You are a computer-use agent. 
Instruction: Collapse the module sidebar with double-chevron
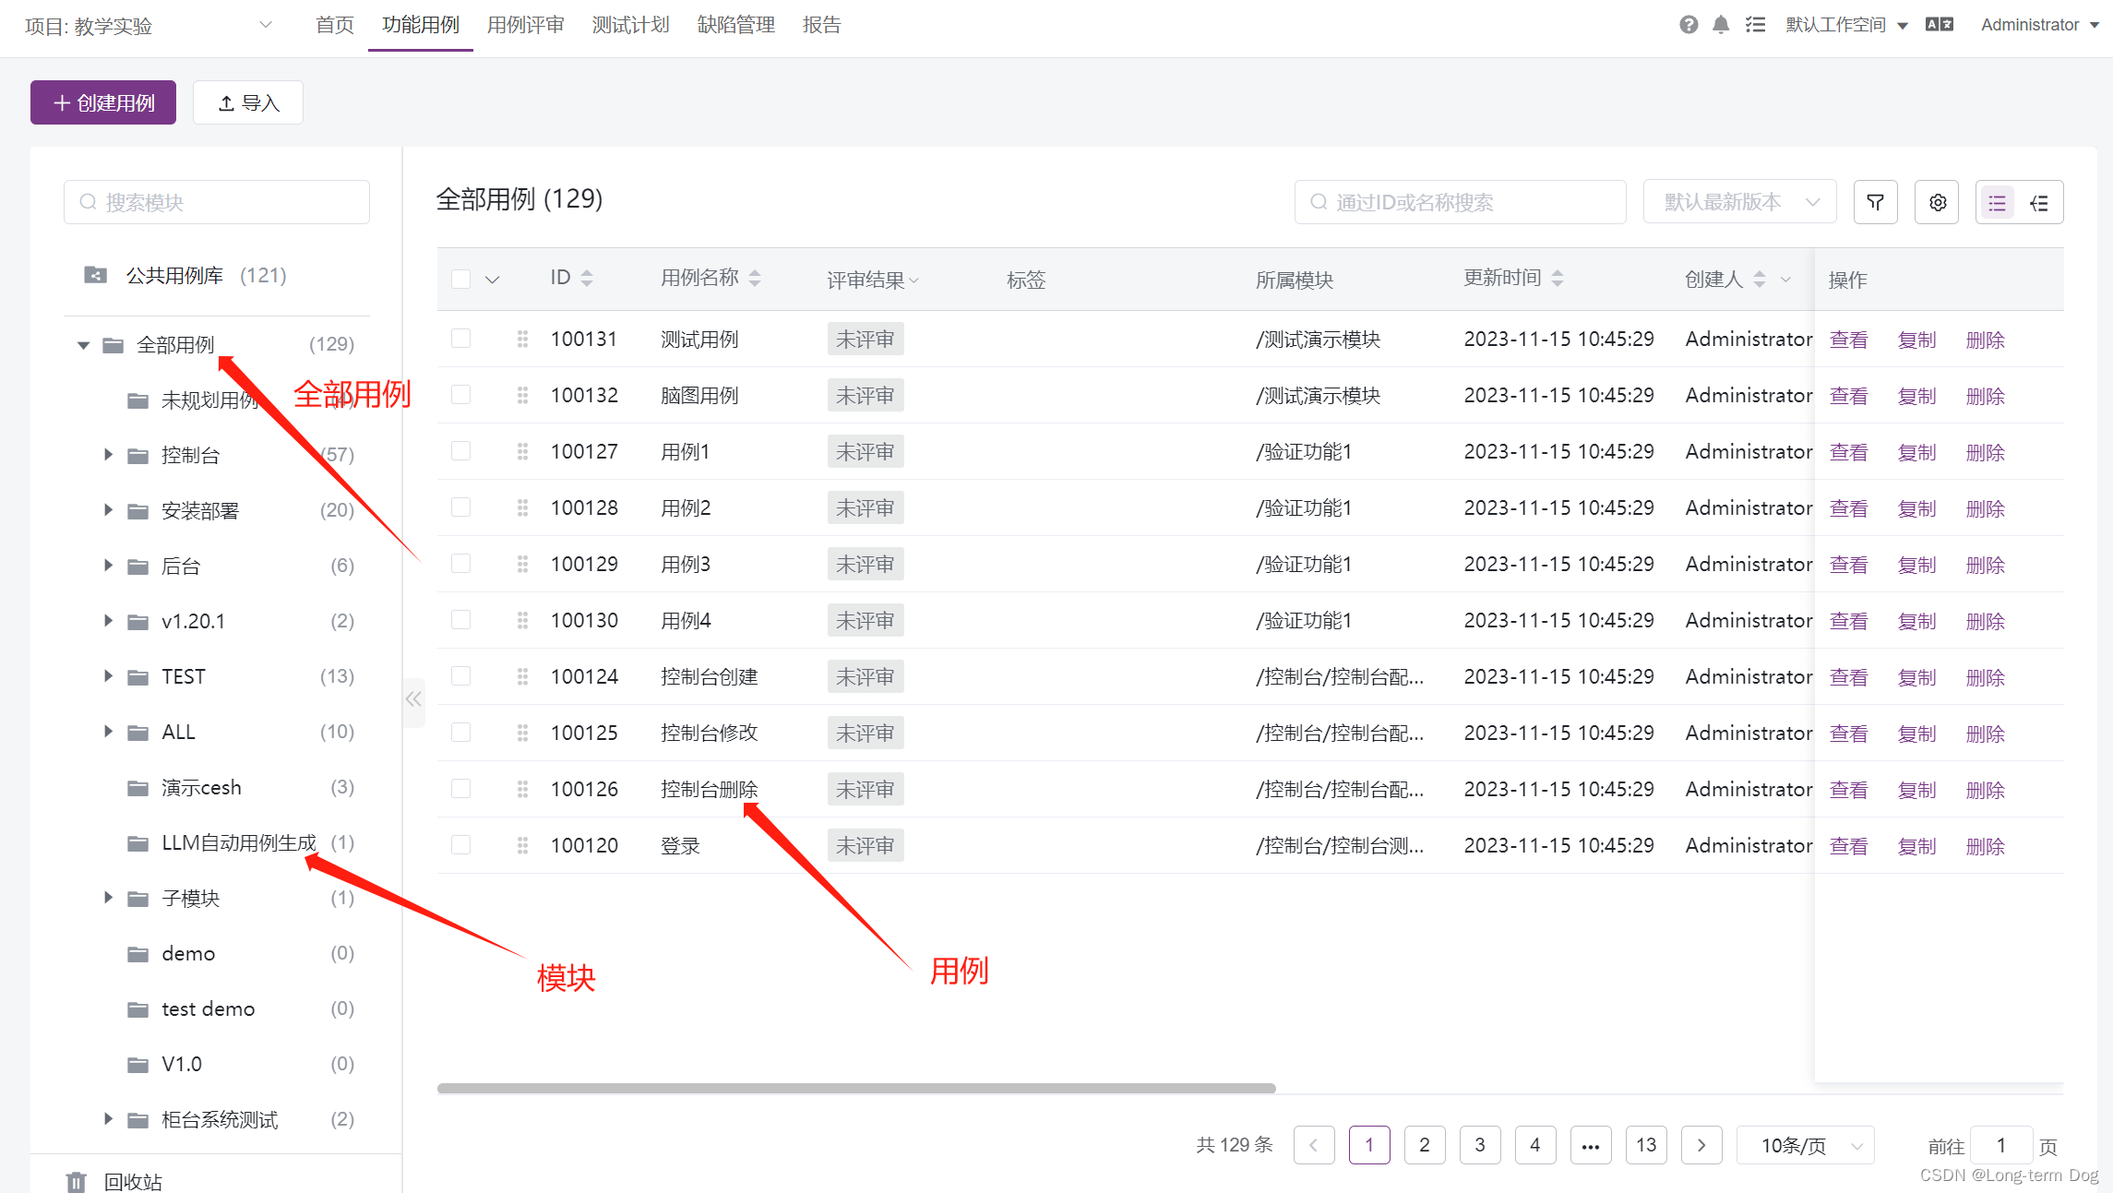pyautogui.click(x=413, y=699)
